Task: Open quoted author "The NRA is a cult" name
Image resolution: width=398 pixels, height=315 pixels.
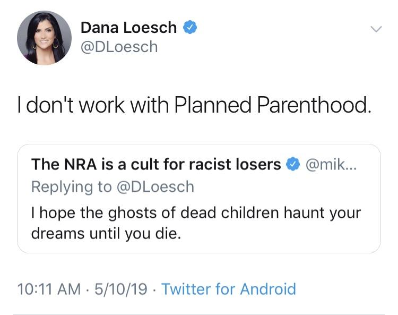Action: [x=155, y=165]
